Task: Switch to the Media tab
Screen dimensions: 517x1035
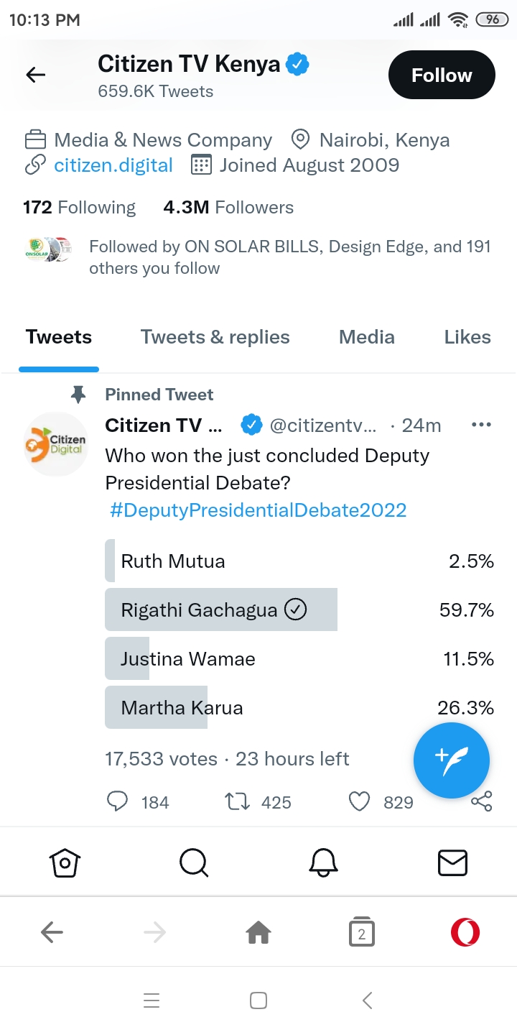Action: (366, 337)
